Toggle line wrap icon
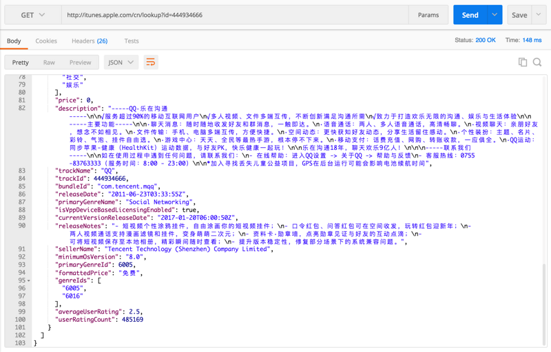The height and width of the screenshot is (352, 551). [x=151, y=63]
